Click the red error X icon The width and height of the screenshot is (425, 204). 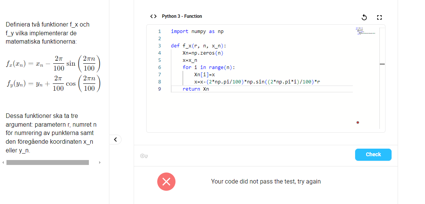[166, 182]
